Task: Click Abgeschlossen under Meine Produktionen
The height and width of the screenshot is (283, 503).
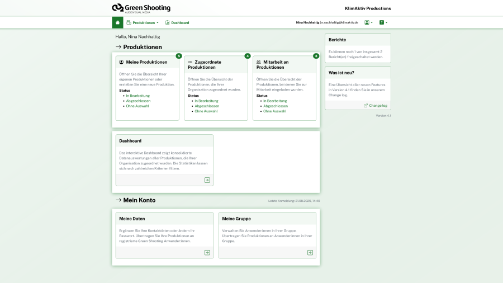Action: click(137, 101)
